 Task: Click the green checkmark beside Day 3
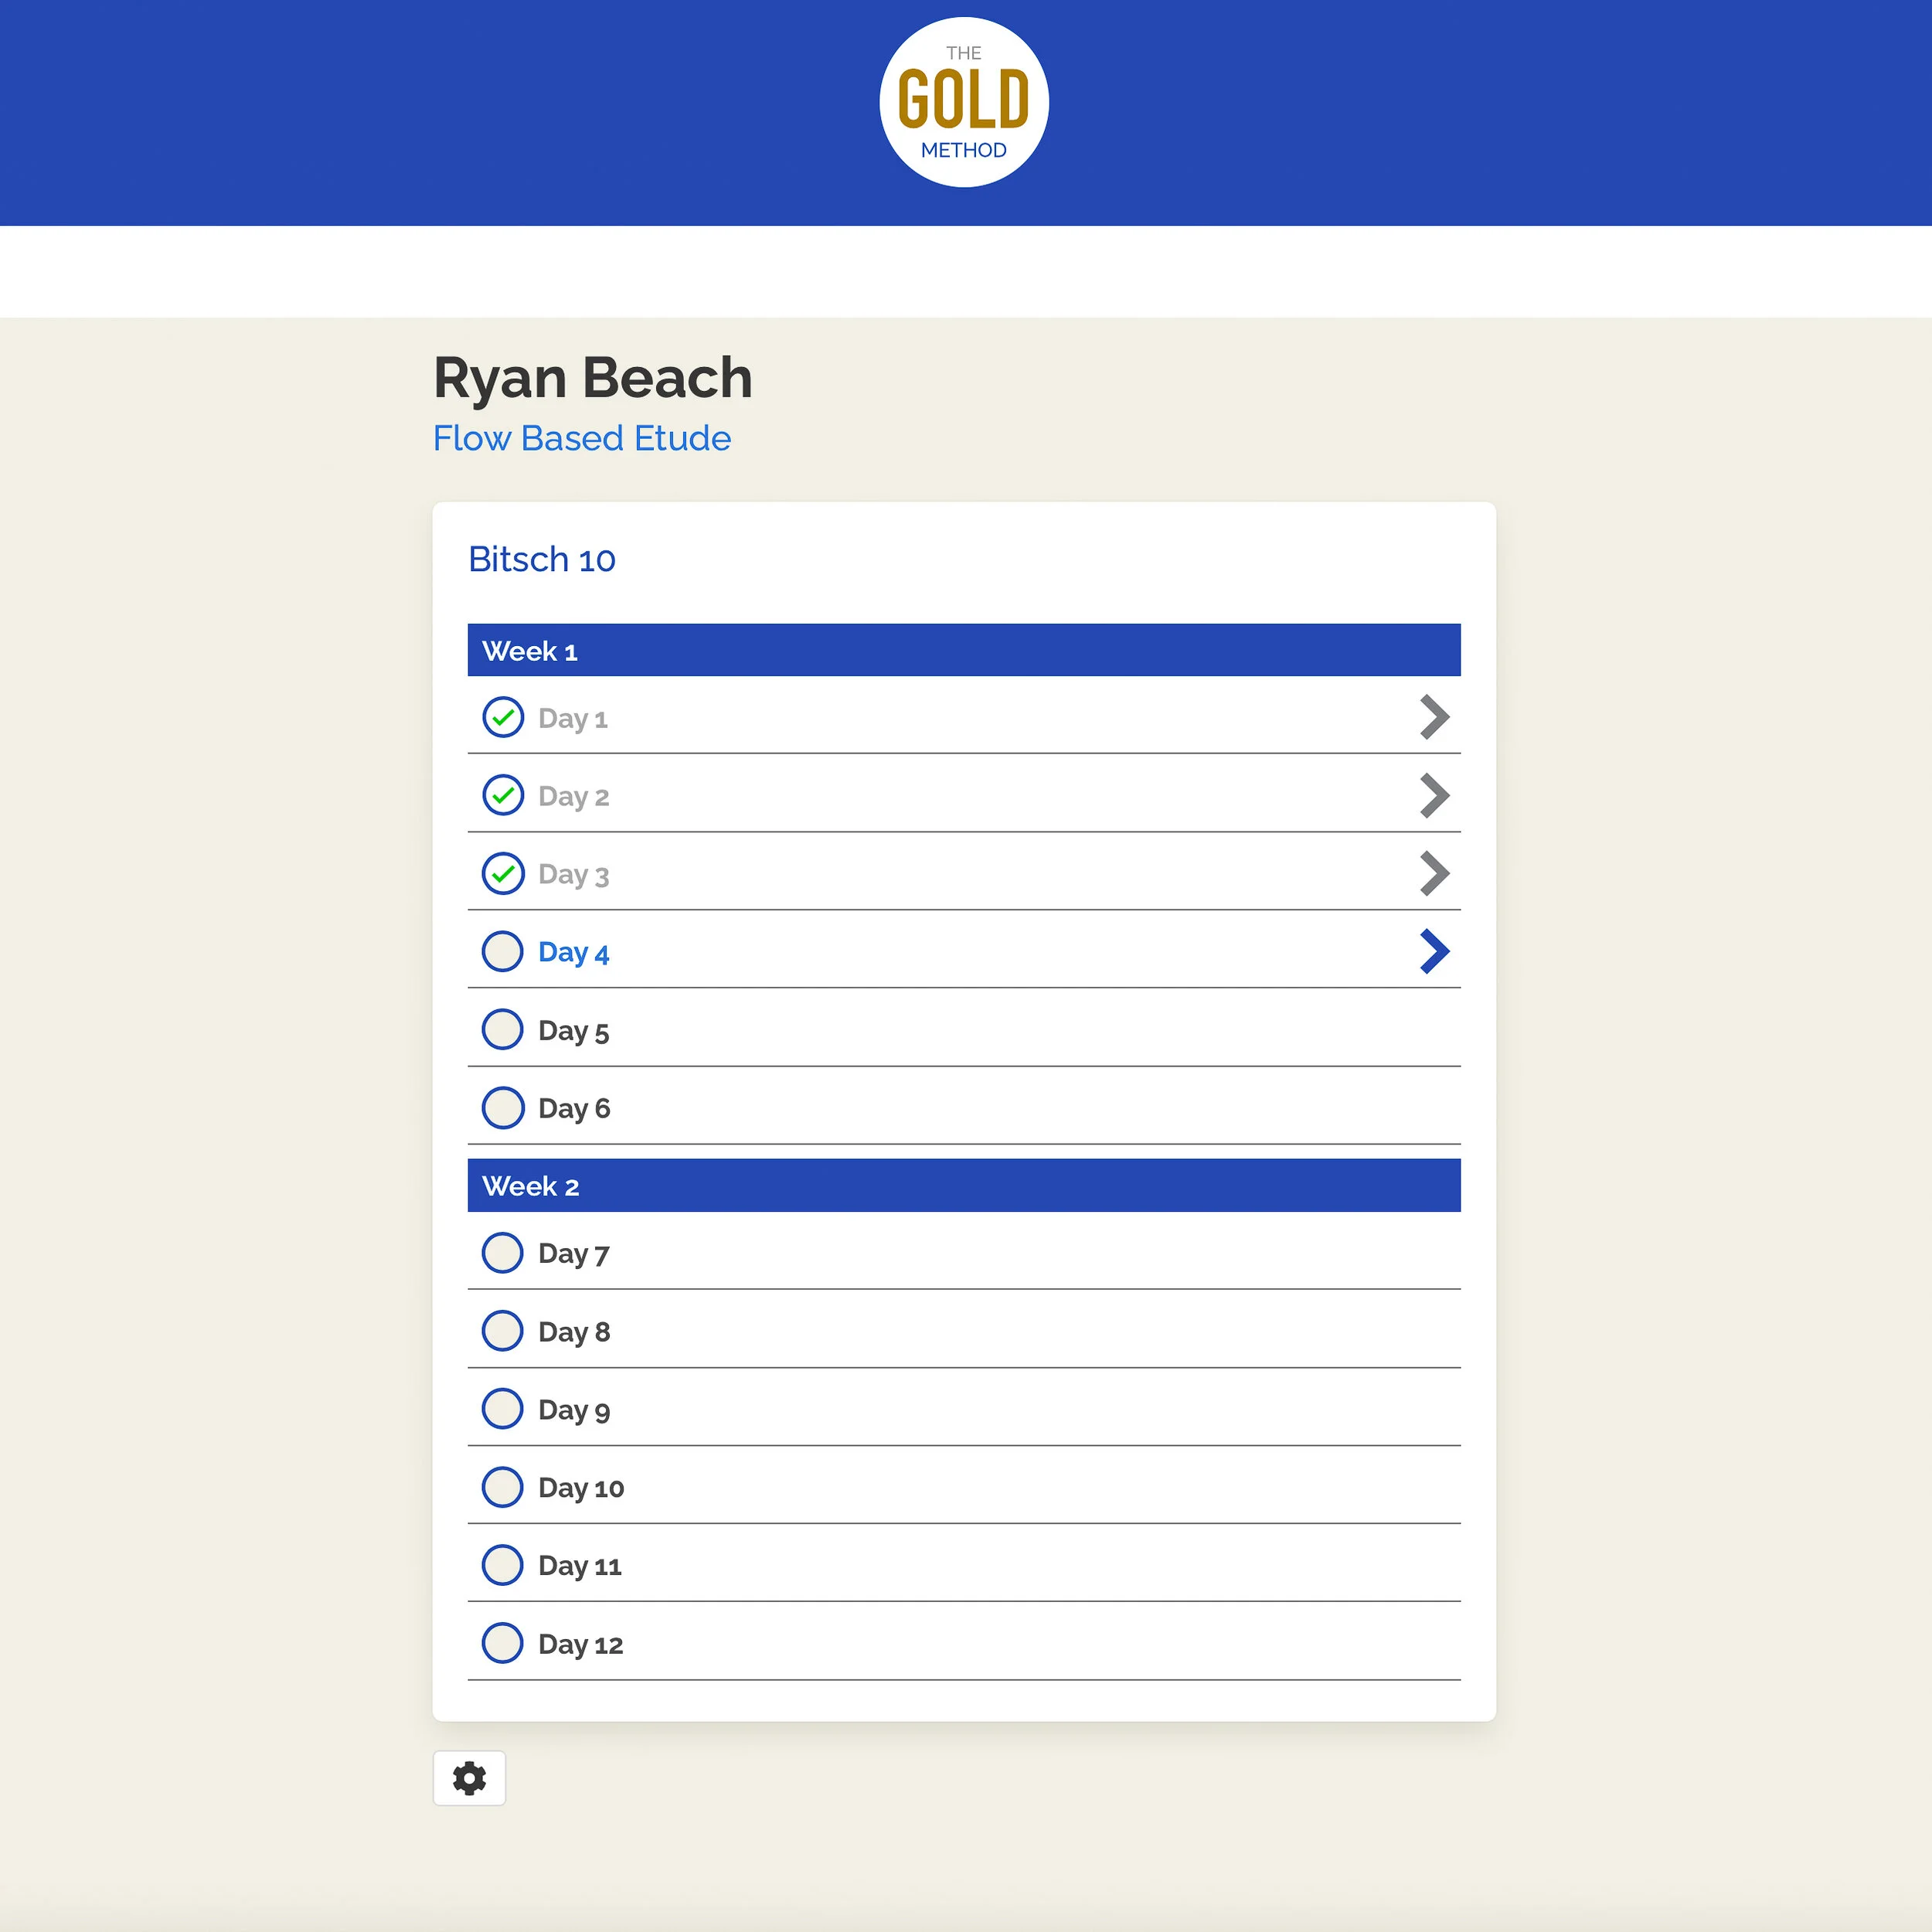pyautogui.click(x=503, y=873)
